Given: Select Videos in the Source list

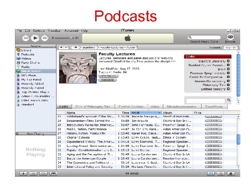Looking at the screenshot, I should click(x=26, y=58).
